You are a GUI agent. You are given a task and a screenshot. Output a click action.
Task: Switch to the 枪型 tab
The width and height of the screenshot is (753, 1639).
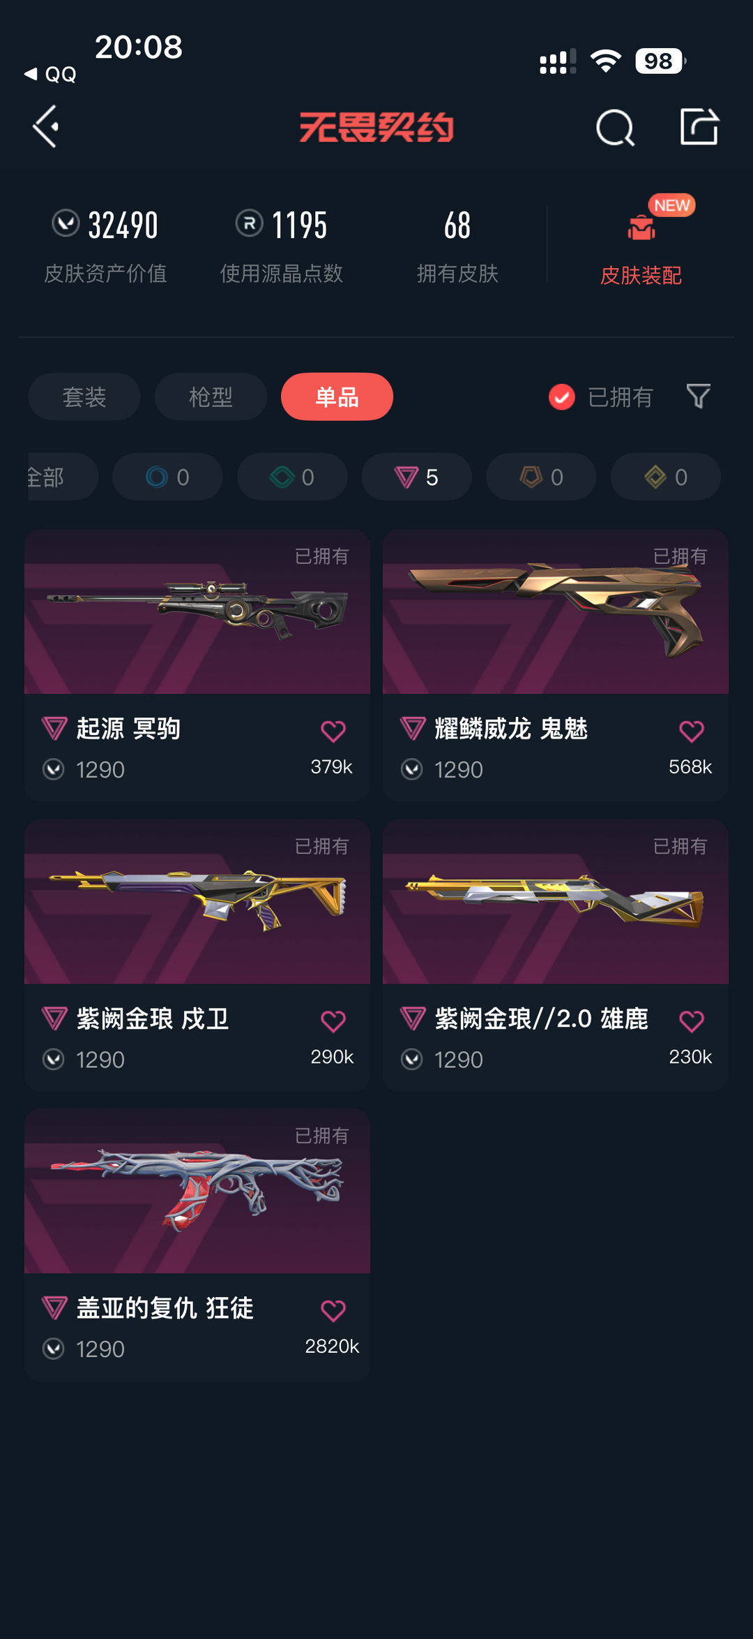click(x=211, y=396)
